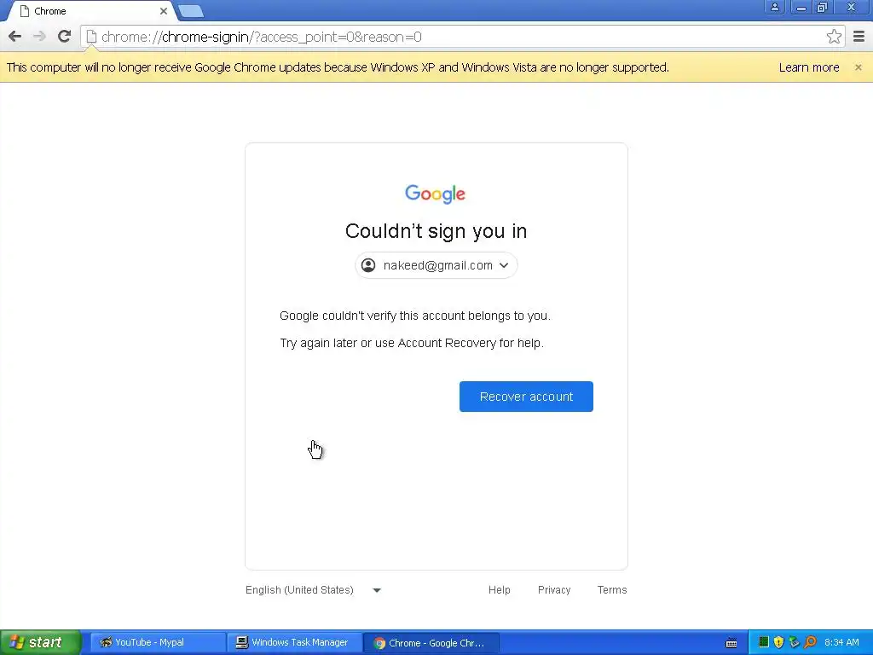This screenshot has height=655, width=873.
Task: Open the Windows Start menu
Action: 40,642
